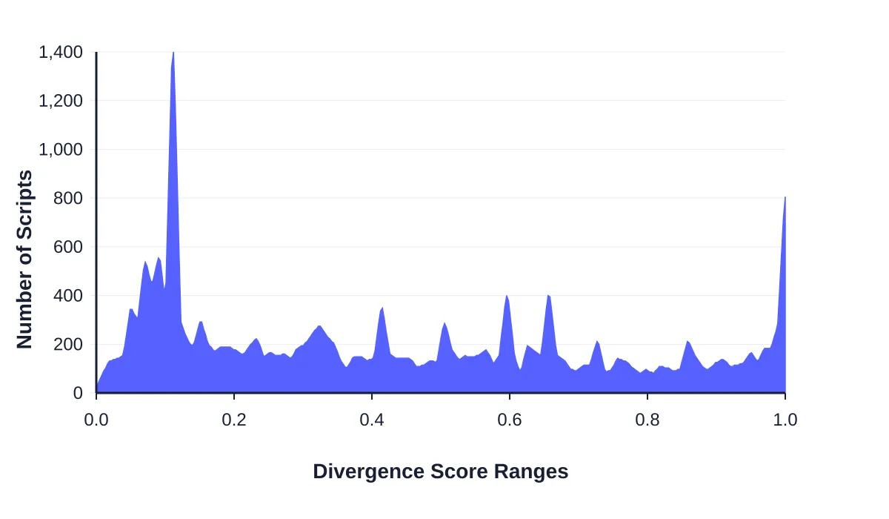Screen dimensions: 889x519
Task: Click the y-axis label '400'
Action: pyautogui.click(x=68, y=296)
